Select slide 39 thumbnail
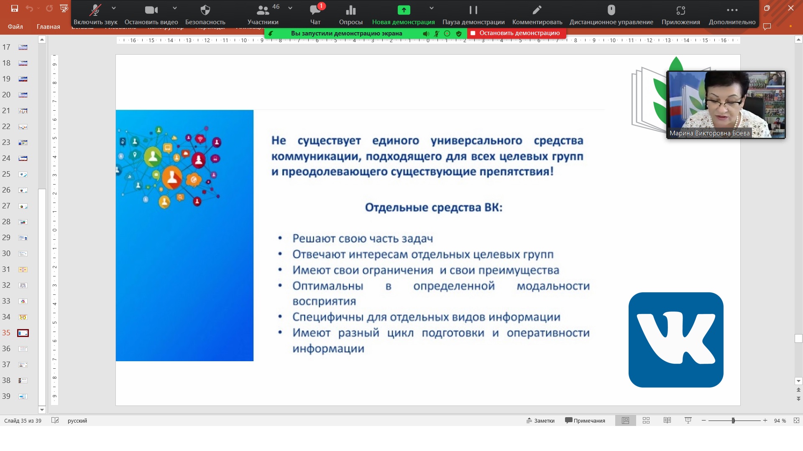 pos(23,396)
